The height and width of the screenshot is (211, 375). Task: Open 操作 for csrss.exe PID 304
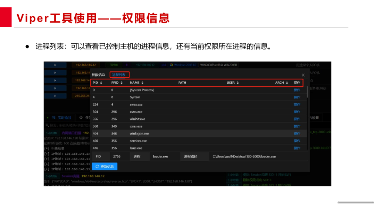(x=297, y=112)
